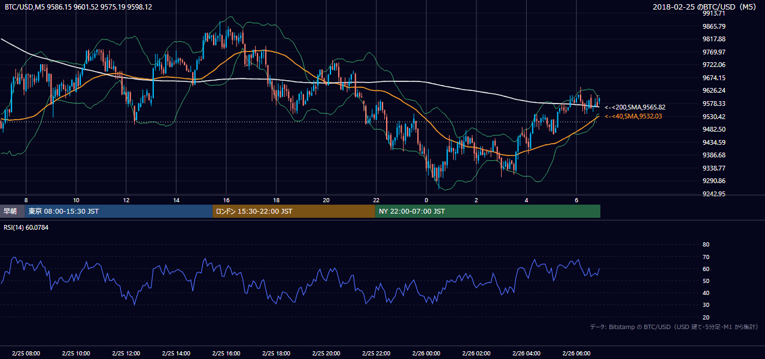The width and height of the screenshot is (765, 359).
Task: Click the 9578.33 price axis label
Action: (714, 104)
